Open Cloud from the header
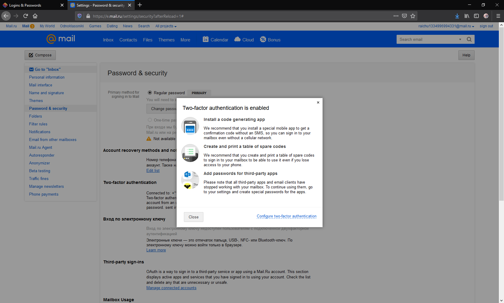The height and width of the screenshot is (303, 504). tap(244, 40)
